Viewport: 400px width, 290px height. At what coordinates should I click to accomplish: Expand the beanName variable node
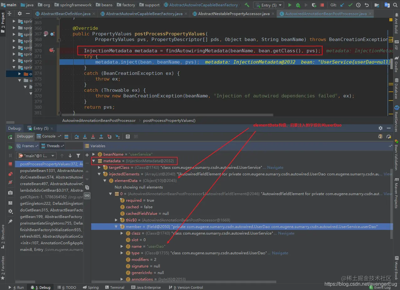pos(94,154)
